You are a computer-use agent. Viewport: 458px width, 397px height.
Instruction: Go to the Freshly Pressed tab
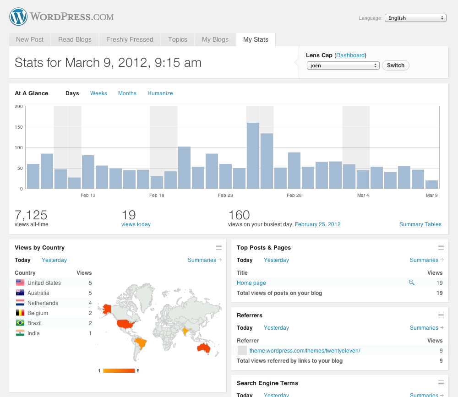(x=130, y=39)
